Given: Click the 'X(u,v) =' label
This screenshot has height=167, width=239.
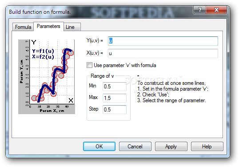Looking at the screenshot, I should [95, 53].
